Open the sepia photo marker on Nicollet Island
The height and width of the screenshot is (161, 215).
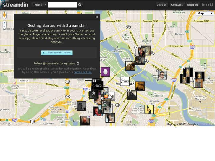(130, 66)
